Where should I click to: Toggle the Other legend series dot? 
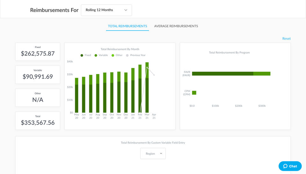113,55
